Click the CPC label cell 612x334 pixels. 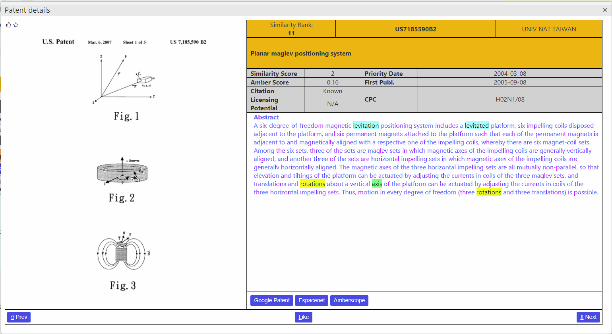click(389, 99)
